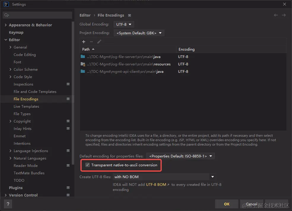Image resolution: width=292 pixels, height=211 pixels.
Task: Confirm settings with the OK button
Action: tap(226, 204)
